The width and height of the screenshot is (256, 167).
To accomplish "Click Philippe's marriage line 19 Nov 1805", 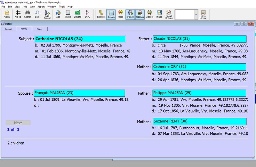I will 200,106.
